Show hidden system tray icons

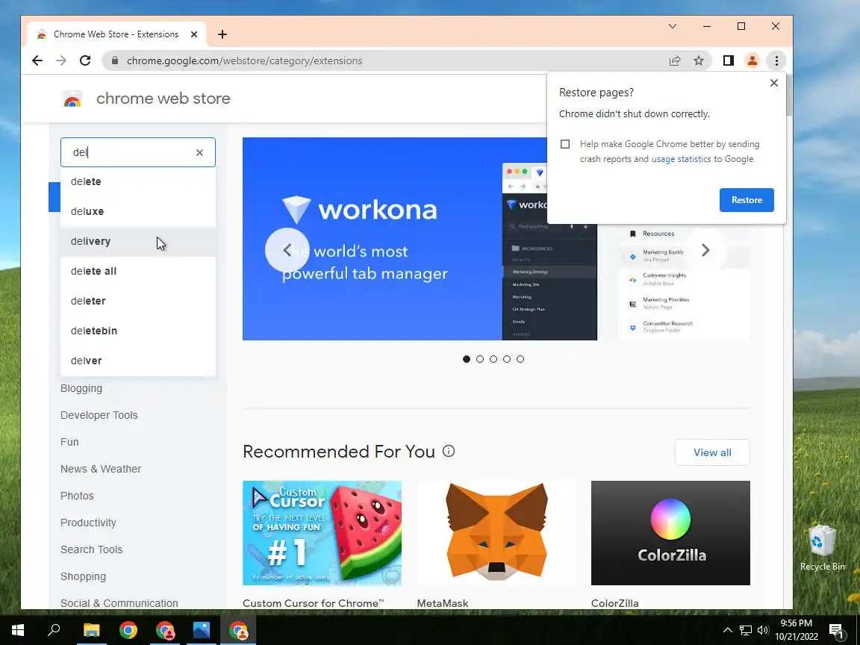tap(727, 630)
